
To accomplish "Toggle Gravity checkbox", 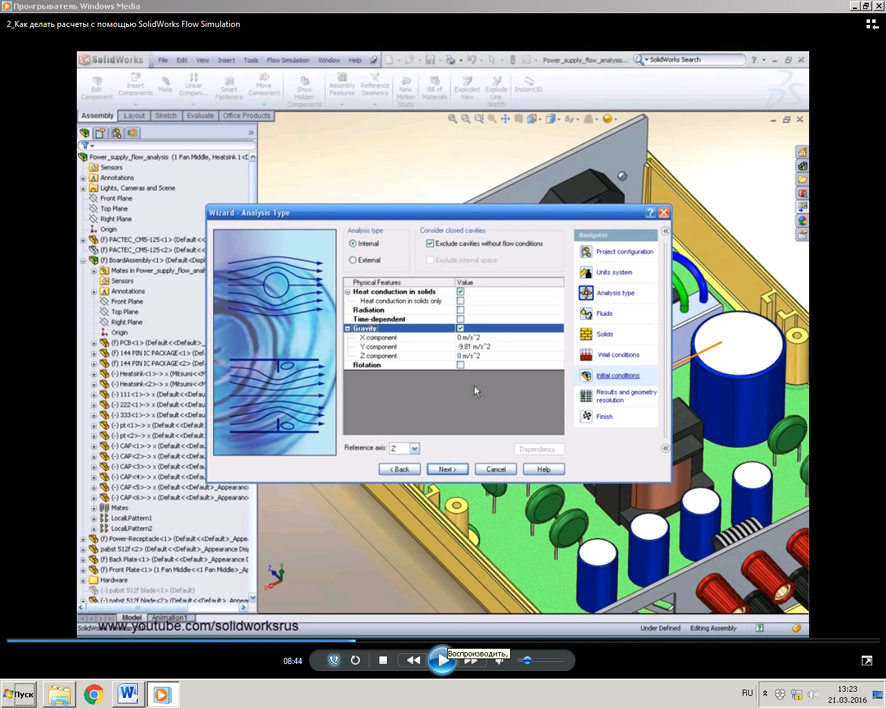I will click(x=460, y=328).
